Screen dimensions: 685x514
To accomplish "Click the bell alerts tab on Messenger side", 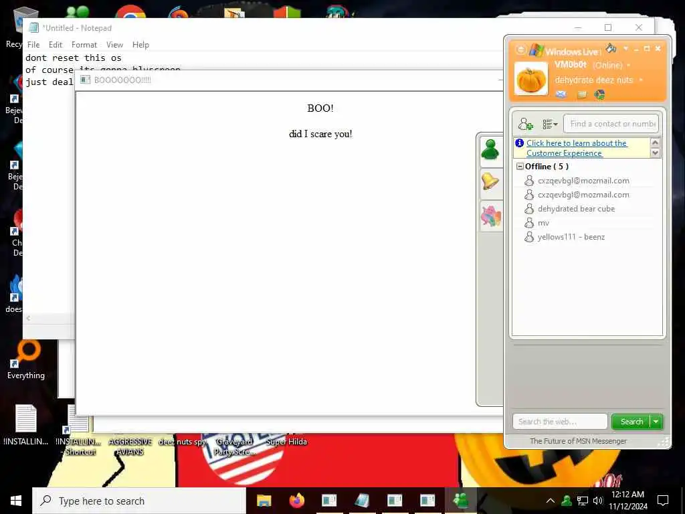I will click(x=490, y=181).
